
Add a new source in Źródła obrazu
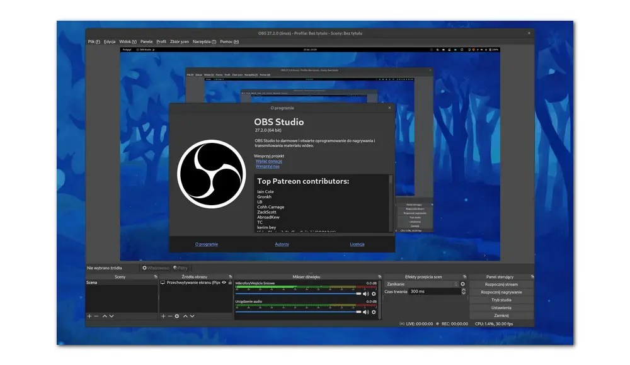[163, 317]
